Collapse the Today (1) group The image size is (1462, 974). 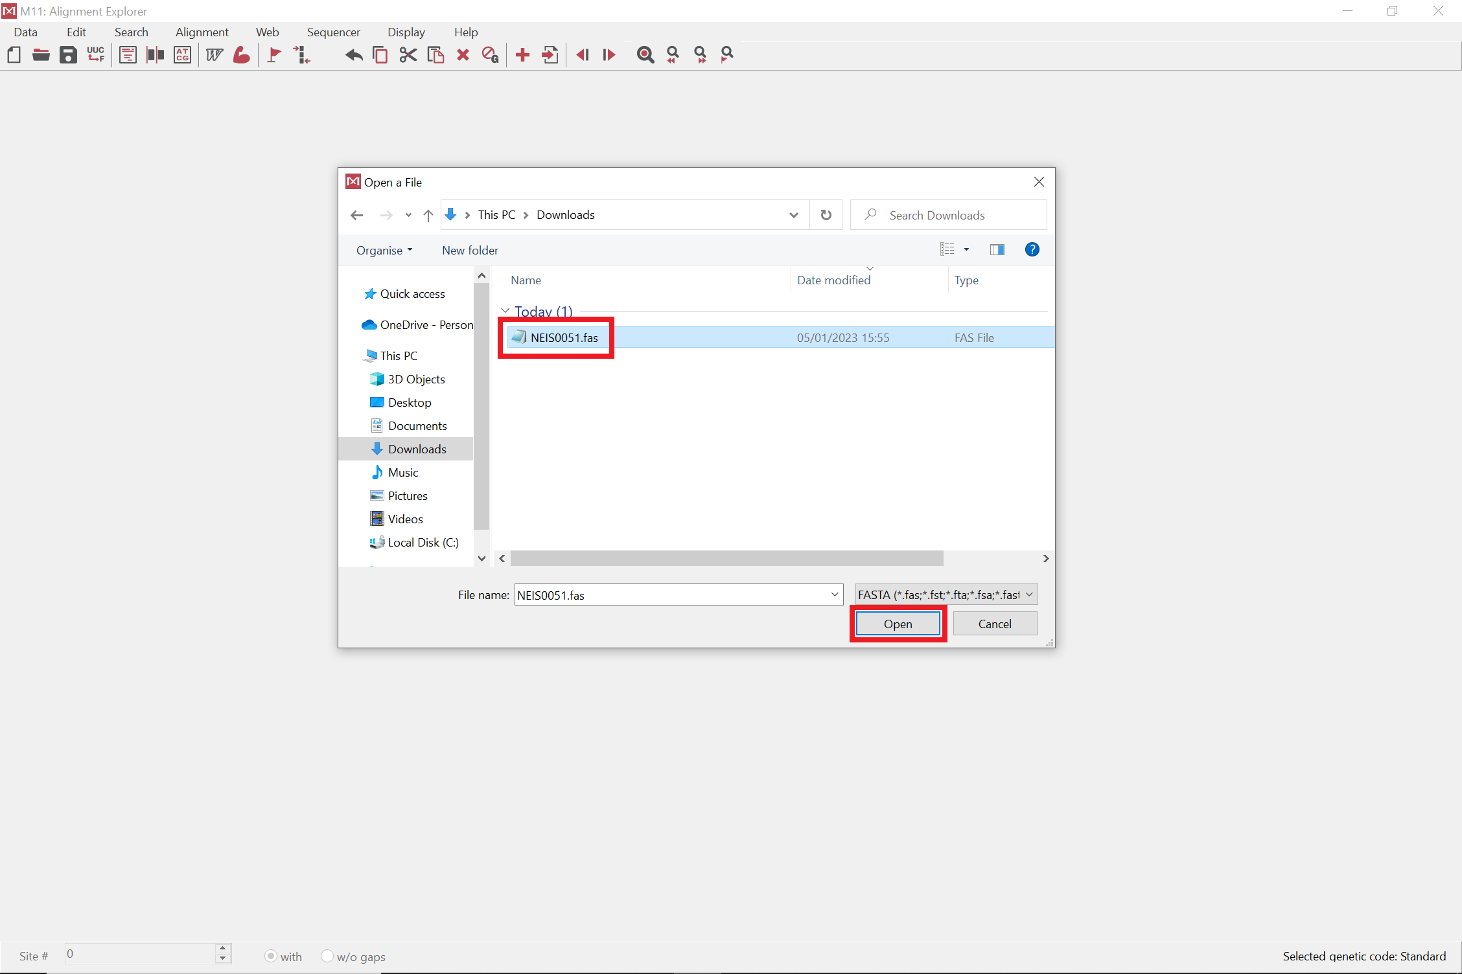505,311
